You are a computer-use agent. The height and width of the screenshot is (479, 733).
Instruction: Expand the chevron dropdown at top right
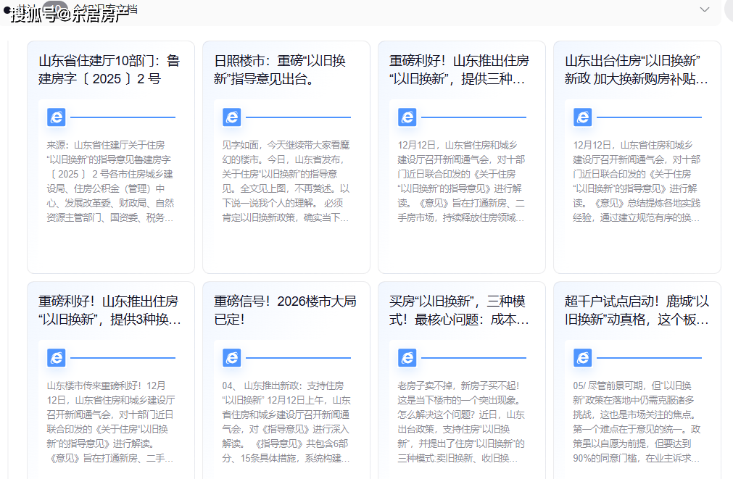coord(704,9)
